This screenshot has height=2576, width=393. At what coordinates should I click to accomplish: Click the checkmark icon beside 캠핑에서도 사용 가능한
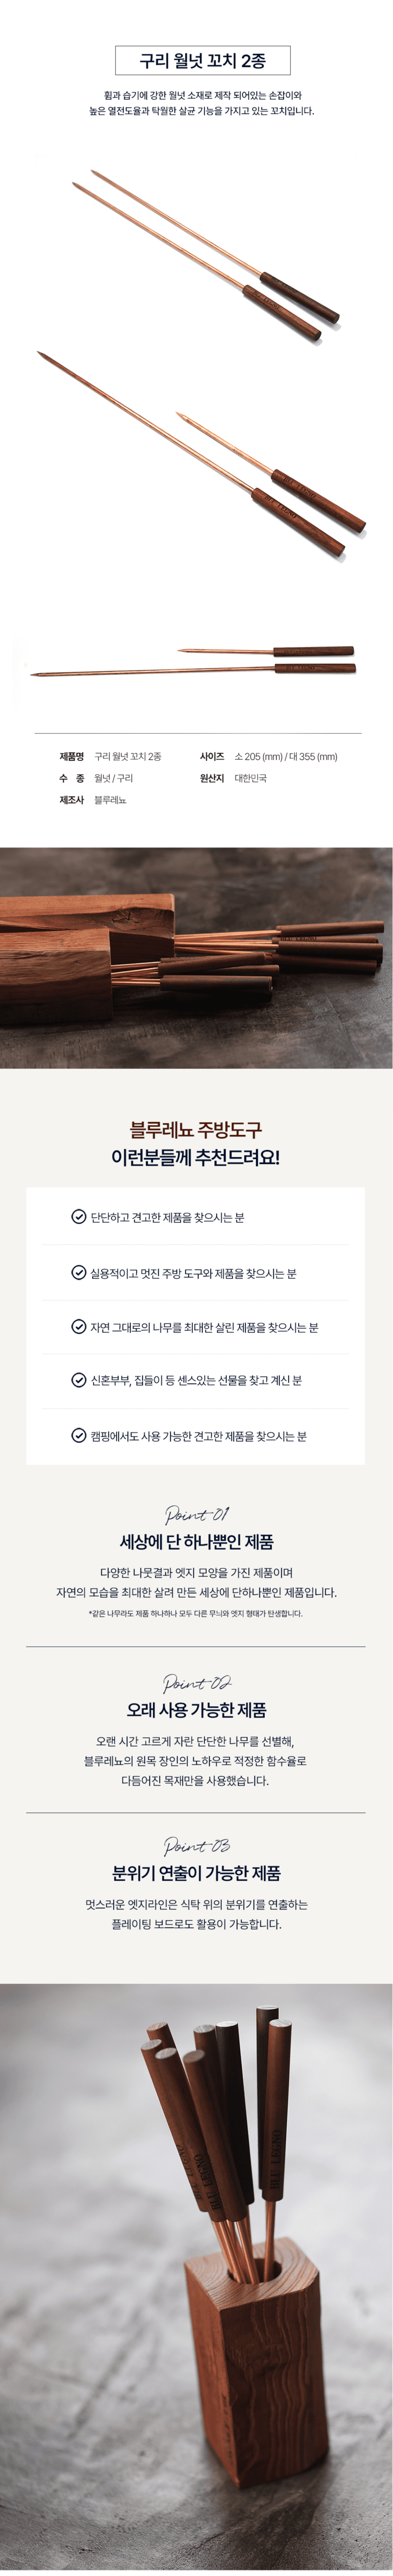[x=78, y=1435]
